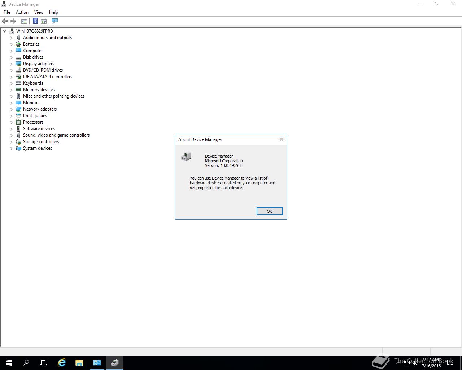
Task: Expand the Computer category
Action: (11, 51)
